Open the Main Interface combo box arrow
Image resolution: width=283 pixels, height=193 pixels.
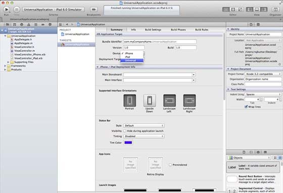tap(194, 80)
